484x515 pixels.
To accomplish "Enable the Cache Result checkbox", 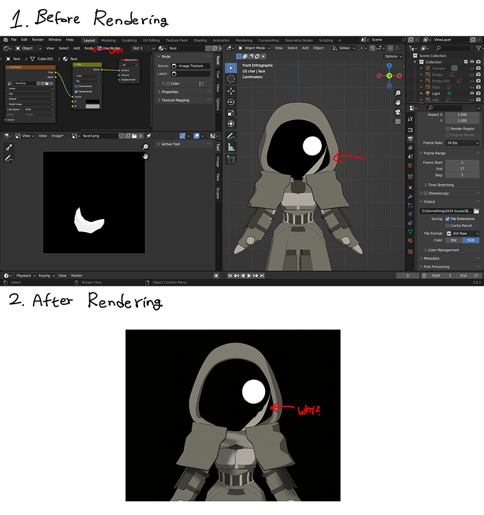I will coord(447,226).
